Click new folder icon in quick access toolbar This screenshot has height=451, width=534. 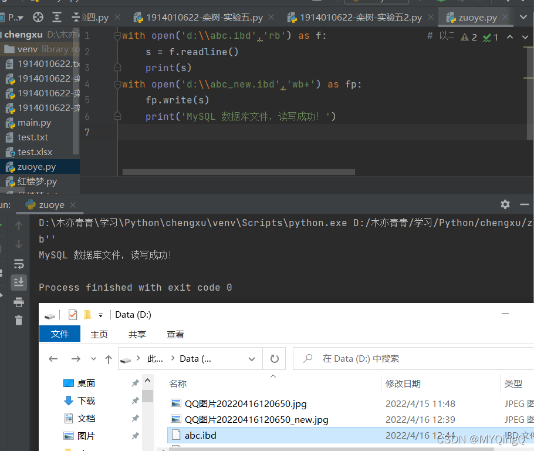tap(87, 315)
